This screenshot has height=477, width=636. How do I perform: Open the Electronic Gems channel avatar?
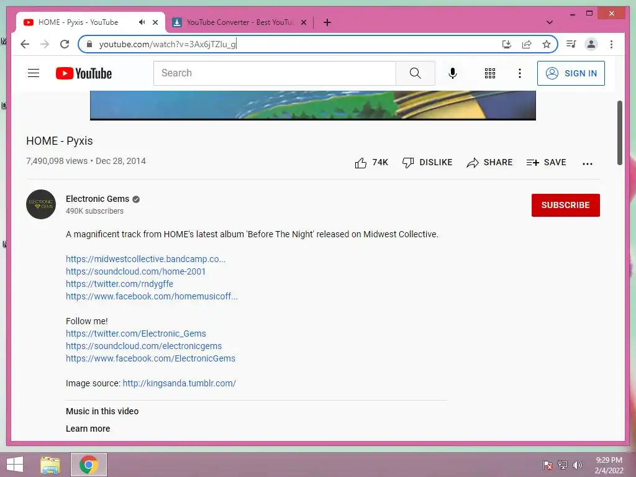41,204
